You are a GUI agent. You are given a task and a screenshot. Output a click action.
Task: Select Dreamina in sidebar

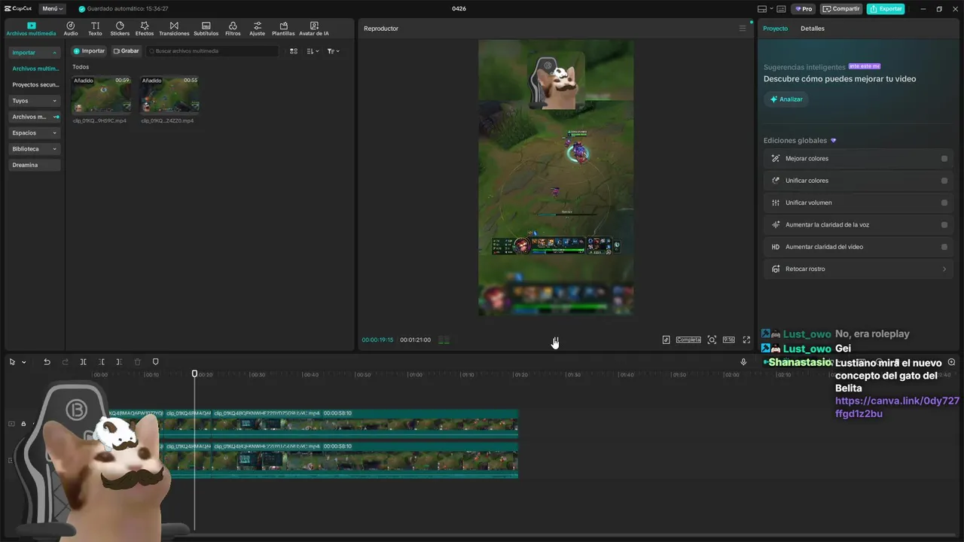pos(35,165)
